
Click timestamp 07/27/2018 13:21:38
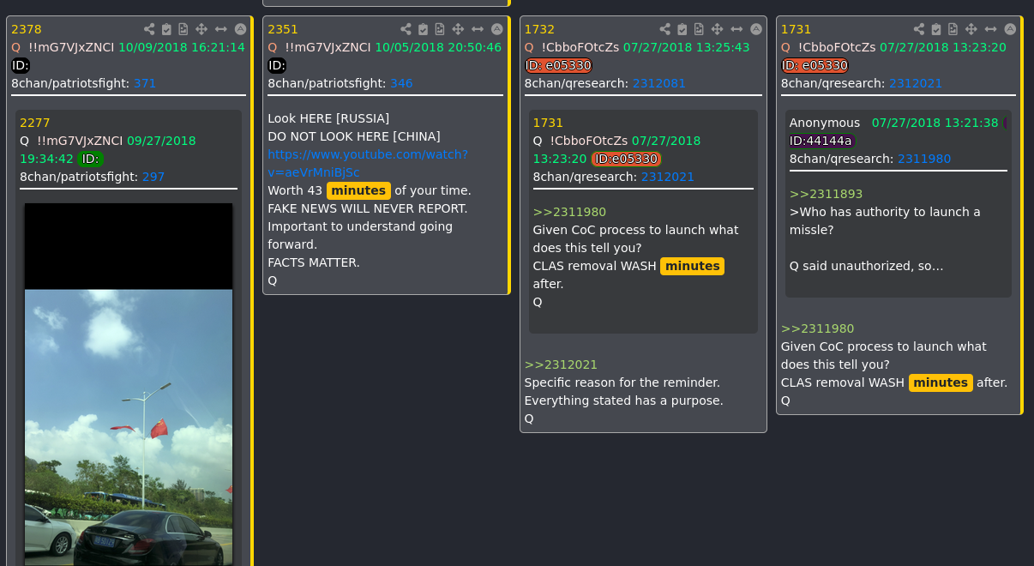coord(935,123)
